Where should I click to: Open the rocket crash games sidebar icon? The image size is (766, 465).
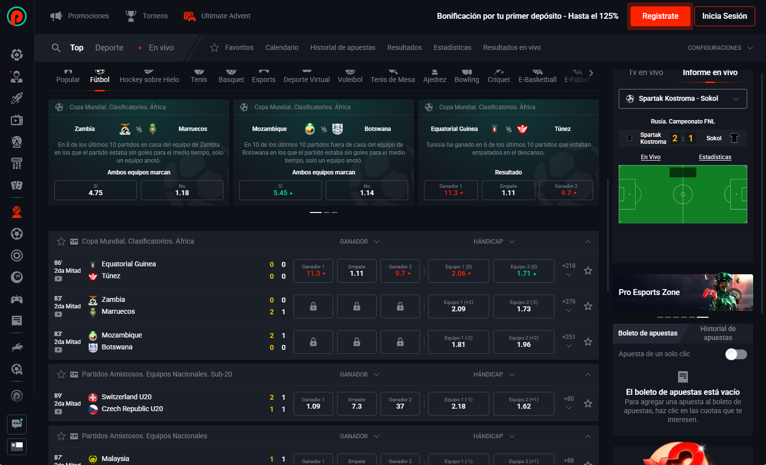coord(17,98)
